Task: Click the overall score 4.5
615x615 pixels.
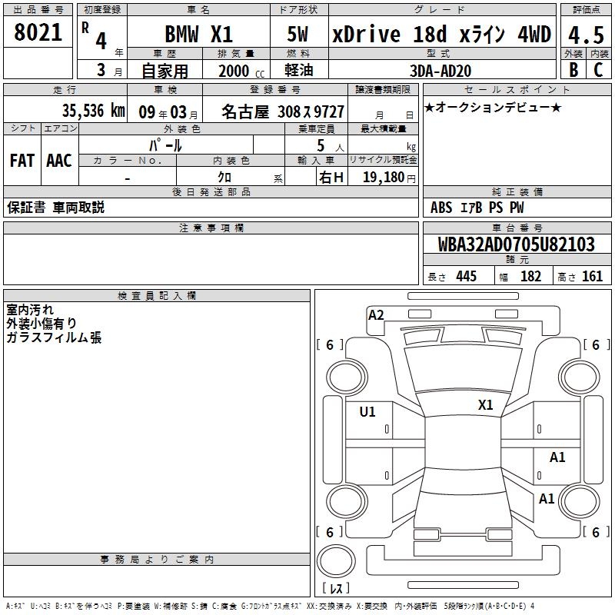Action: pos(586,35)
